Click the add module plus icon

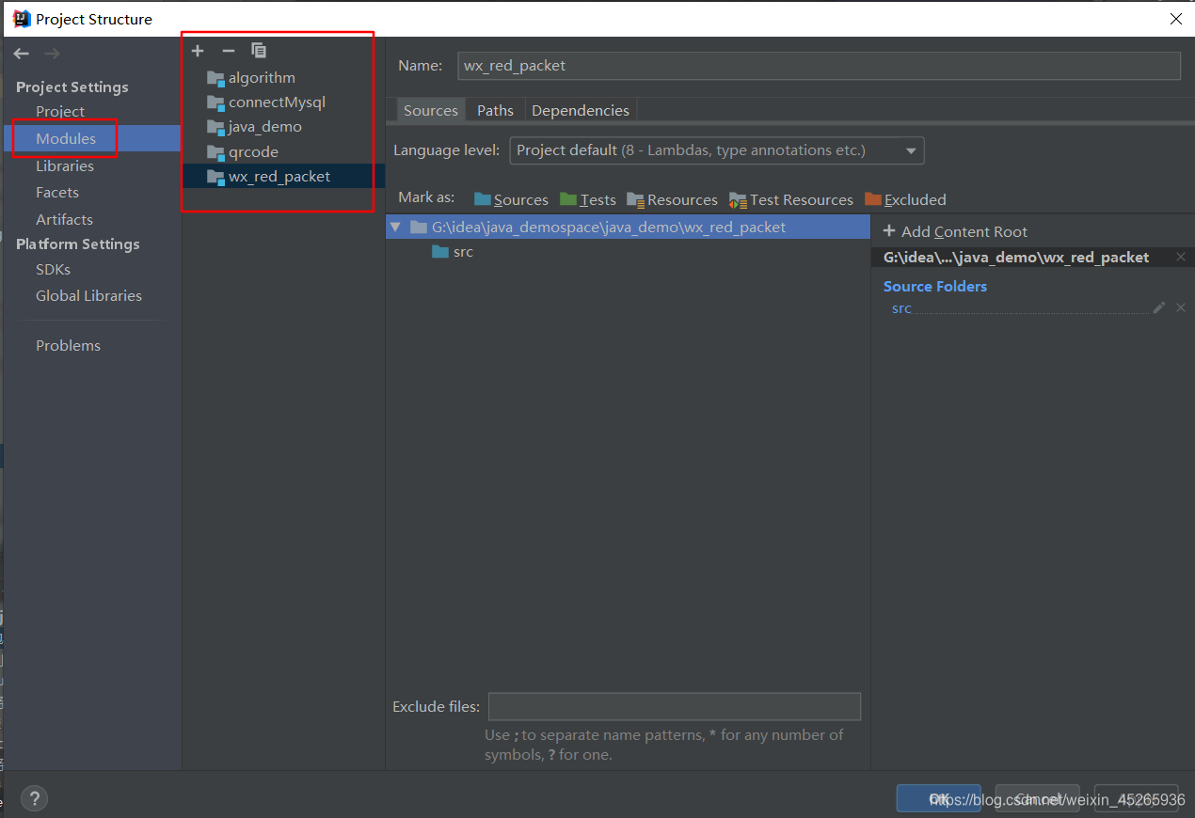tap(198, 51)
